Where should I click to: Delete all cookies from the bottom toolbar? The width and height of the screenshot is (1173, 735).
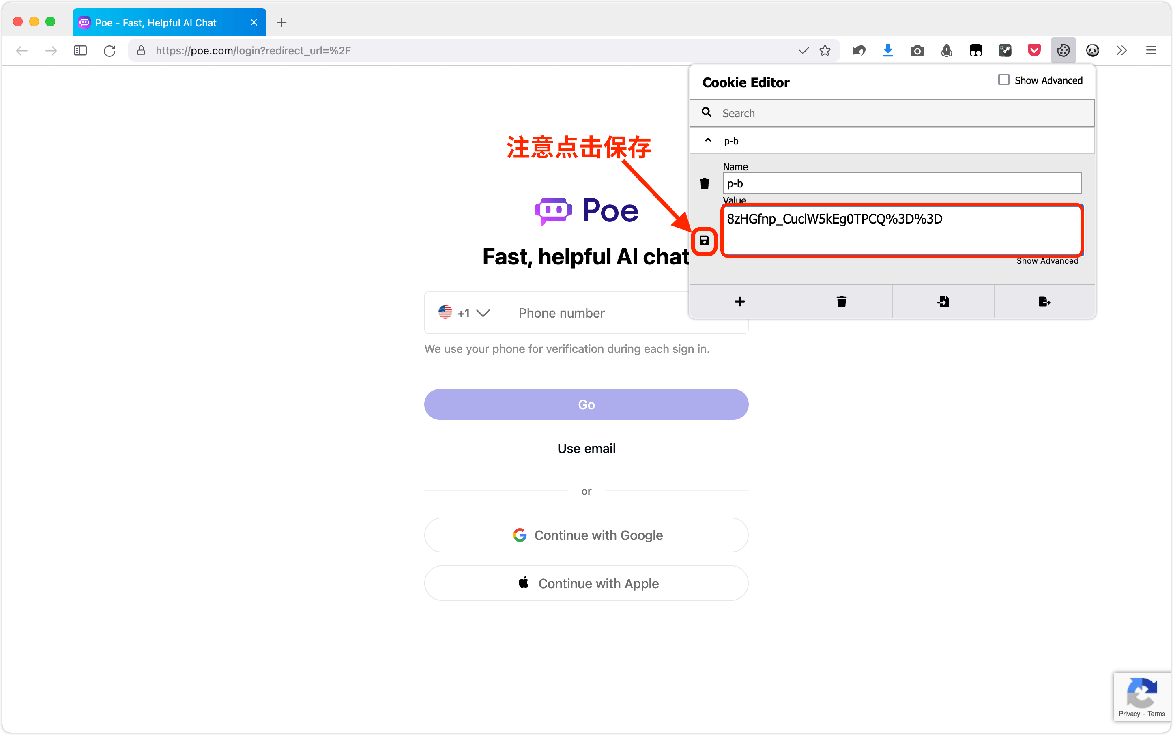pos(842,301)
